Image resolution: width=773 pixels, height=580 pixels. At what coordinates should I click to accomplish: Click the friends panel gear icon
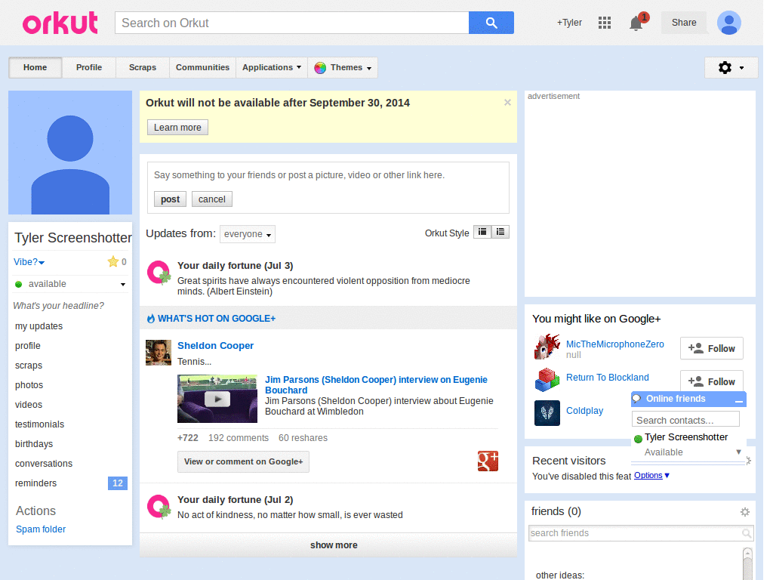click(x=745, y=512)
